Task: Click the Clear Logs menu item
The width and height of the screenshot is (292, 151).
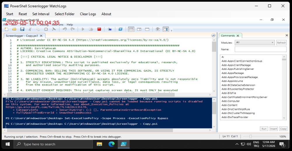Action: point(88,14)
